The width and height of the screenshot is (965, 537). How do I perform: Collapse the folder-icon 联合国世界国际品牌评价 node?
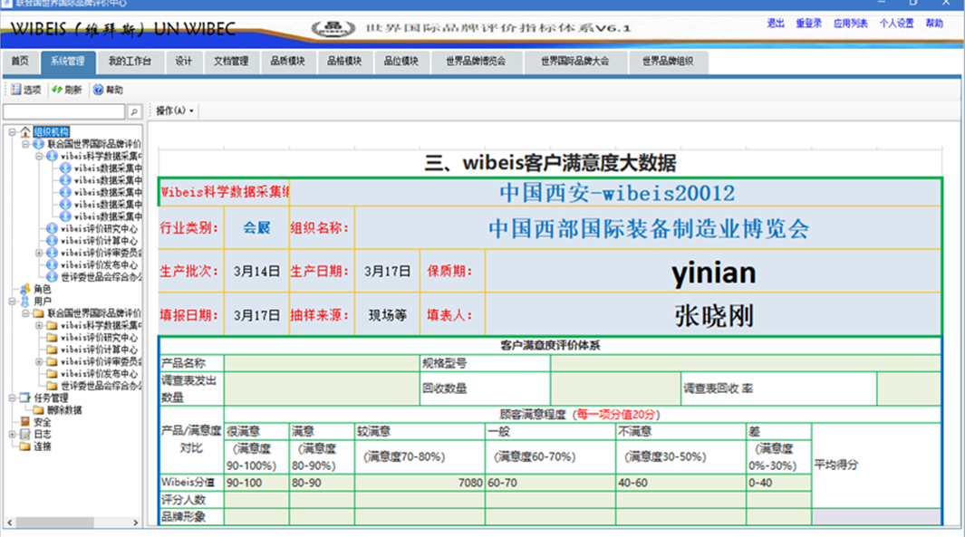(25, 313)
